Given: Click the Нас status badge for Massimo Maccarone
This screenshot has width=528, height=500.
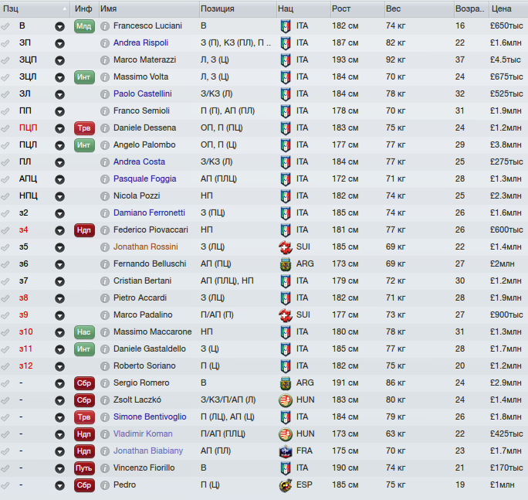Looking at the screenshot, I should tap(84, 332).
